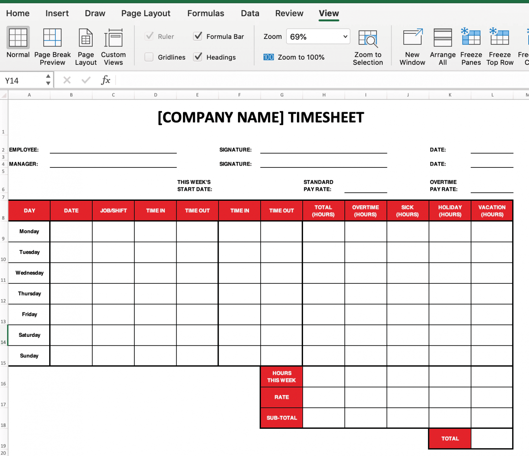Click Arrange All windows
Screen dimensions: 529x456
tap(443, 46)
